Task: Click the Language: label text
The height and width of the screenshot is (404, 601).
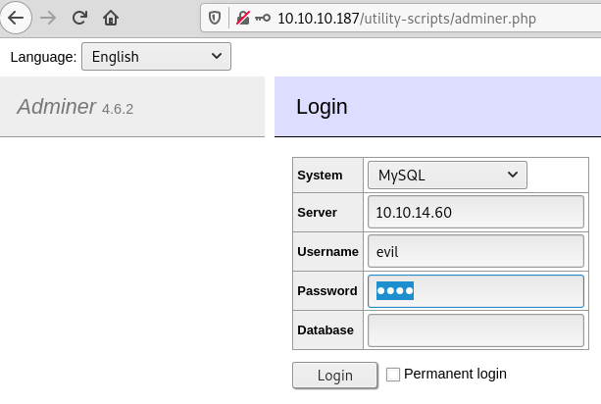Action: [43, 57]
